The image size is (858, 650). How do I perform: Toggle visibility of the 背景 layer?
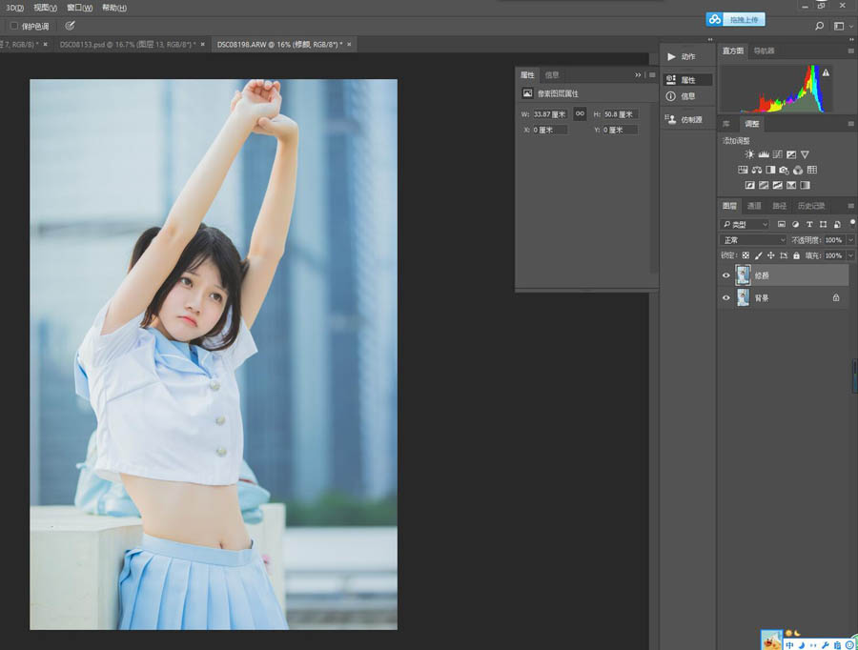click(x=726, y=298)
